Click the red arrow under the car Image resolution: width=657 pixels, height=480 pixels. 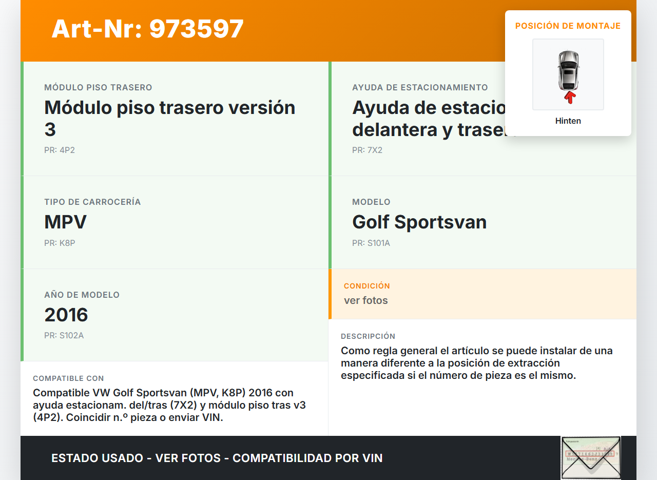pyautogui.click(x=569, y=98)
